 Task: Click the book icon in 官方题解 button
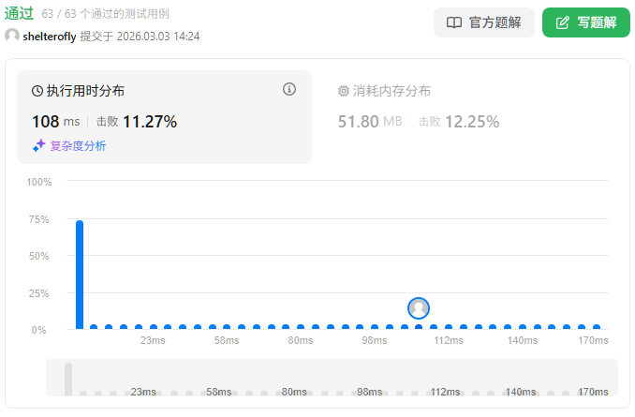coord(454,22)
